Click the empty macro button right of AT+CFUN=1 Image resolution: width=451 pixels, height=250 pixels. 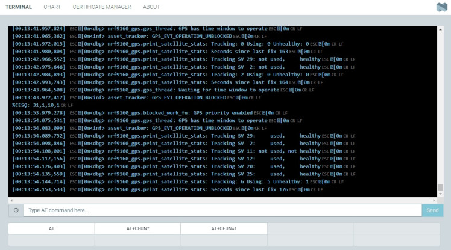click(x=310, y=228)
